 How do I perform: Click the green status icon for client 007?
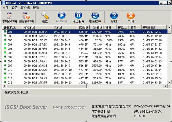pos(5,57)
